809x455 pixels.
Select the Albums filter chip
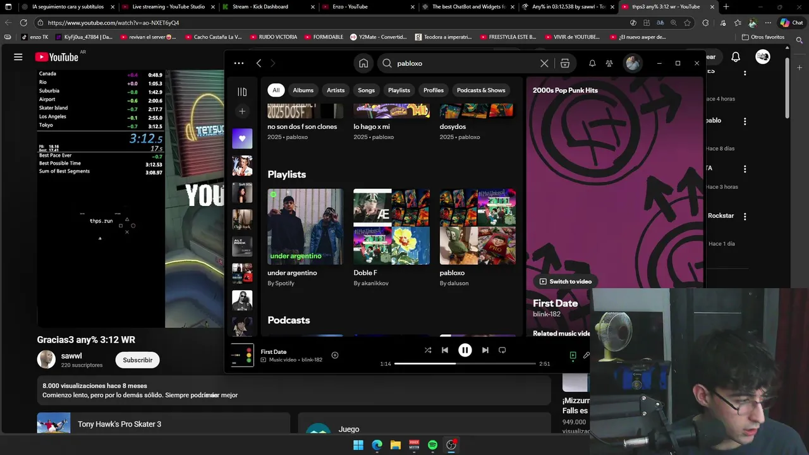point(303,90)
